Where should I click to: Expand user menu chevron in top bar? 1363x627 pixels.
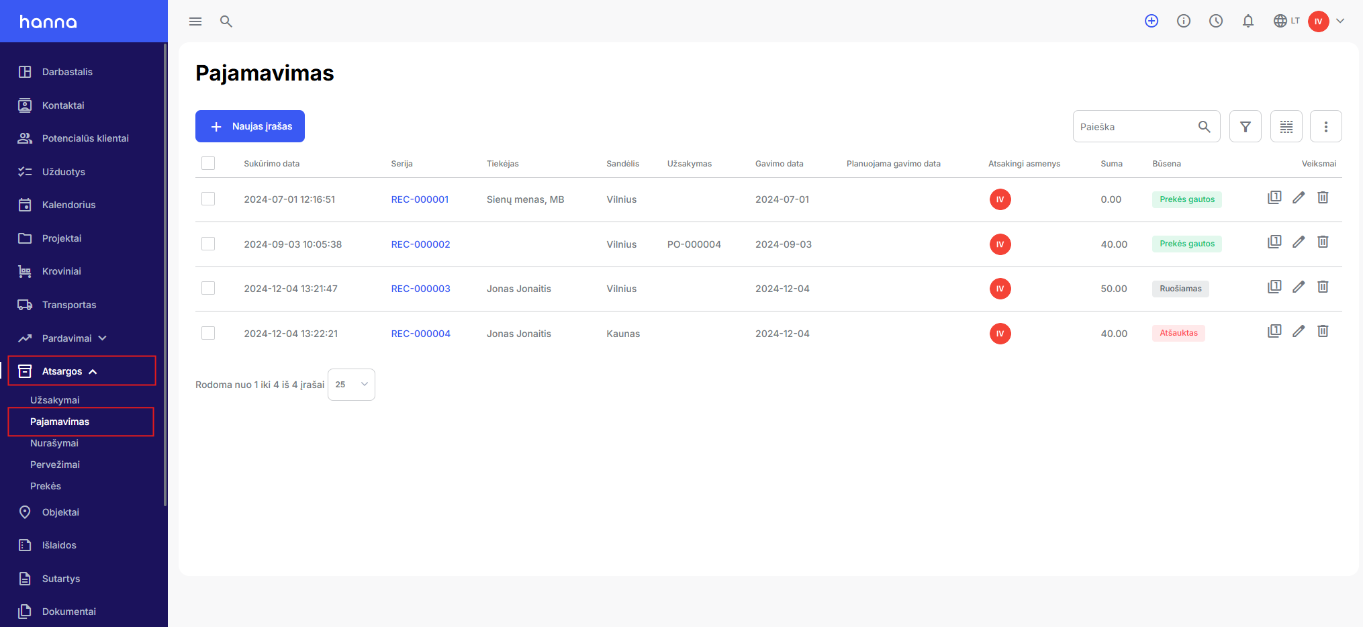pos(1340,21)
